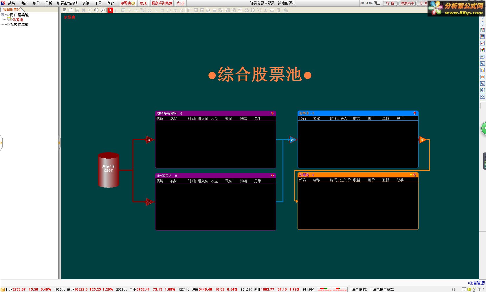Click the 行情 button at top right
Image resolution: width=486 pixels, height=292 pixels.
tap(390, 3)
